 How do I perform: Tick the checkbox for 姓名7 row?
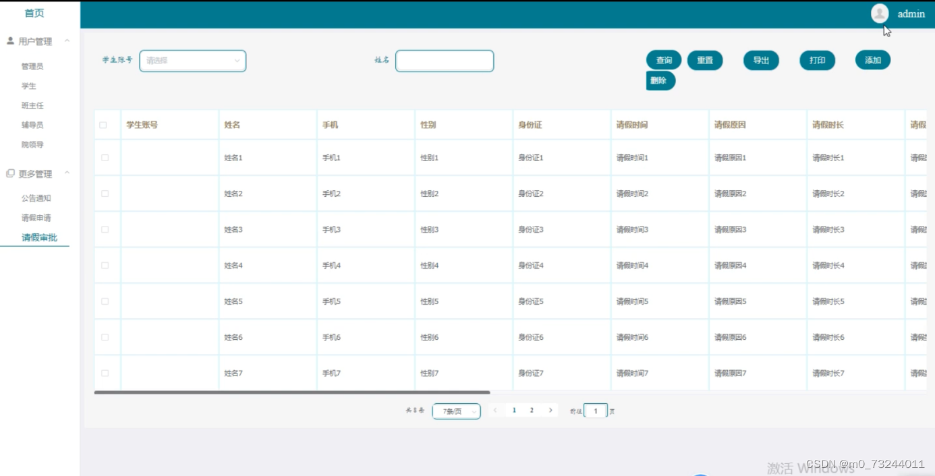tap(105, 373)
